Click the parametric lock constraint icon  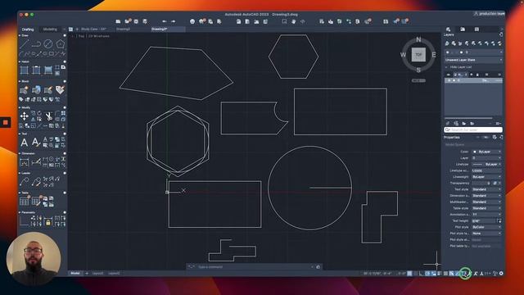48,221
